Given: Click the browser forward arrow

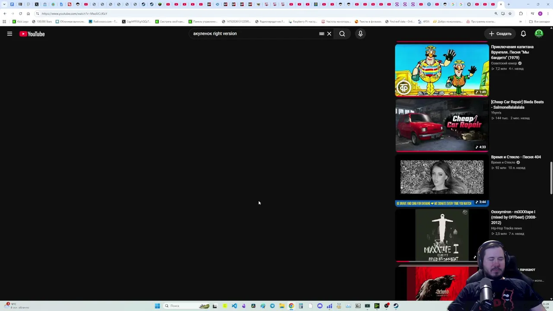Looking at the screenshot, I should coord(13,14).
